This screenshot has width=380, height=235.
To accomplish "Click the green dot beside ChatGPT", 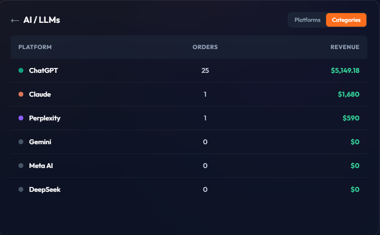I will 21,70.
